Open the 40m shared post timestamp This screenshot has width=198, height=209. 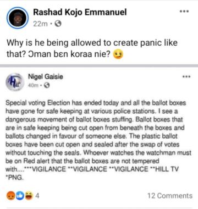click(x=33, y=85)
